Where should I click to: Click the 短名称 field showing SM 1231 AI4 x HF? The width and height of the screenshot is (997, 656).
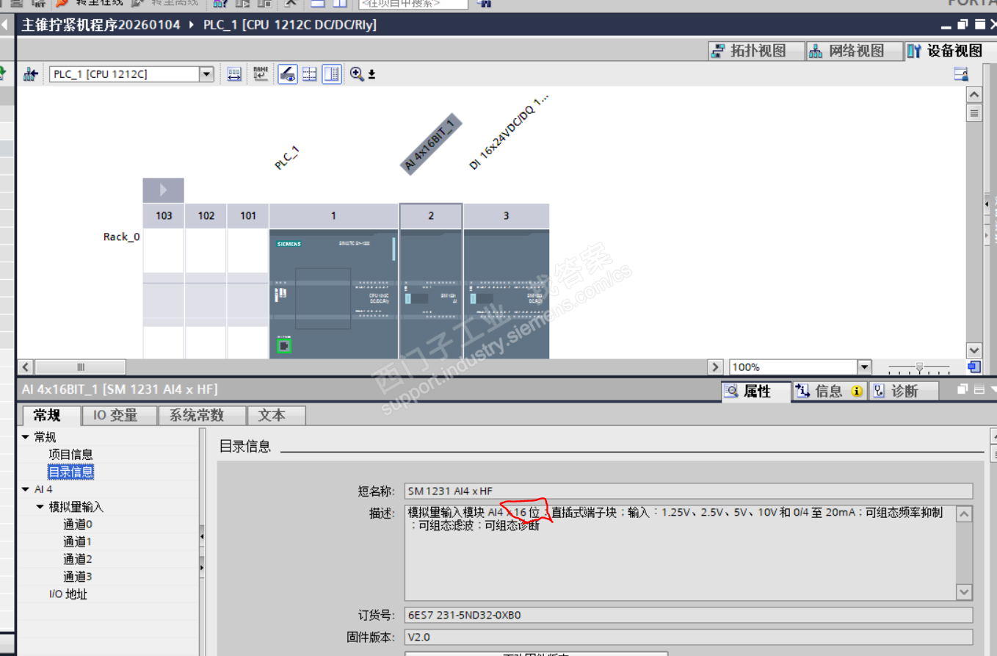pos(688,491)
